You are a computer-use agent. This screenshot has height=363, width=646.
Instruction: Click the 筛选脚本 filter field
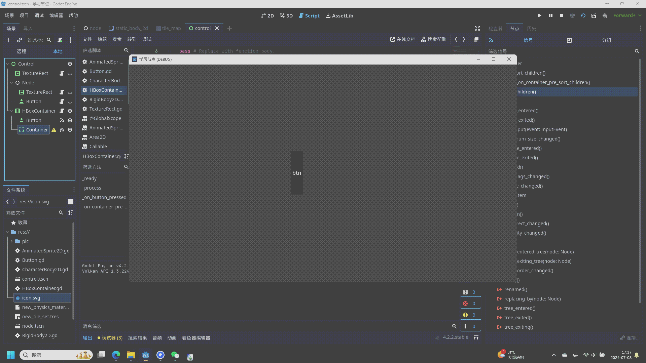click(x=101, y=50)
